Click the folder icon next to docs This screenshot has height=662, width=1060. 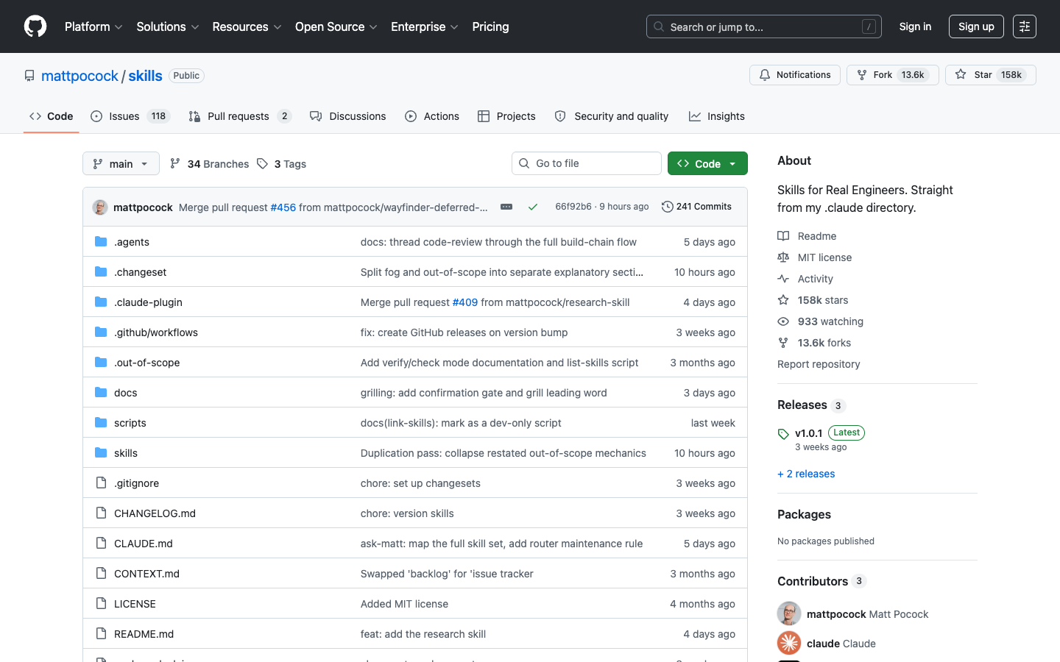(101, 392)
